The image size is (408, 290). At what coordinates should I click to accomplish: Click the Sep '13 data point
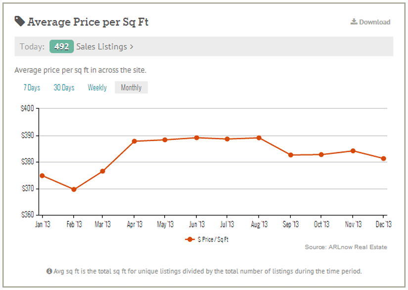tap(290, 155)
